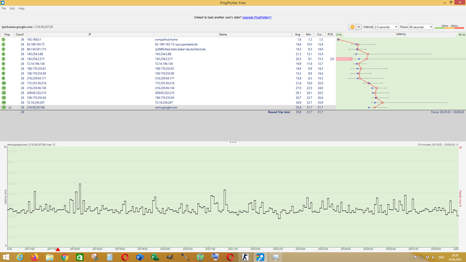Screen dimensions: 466x262
Task: Open Snipping Tool from taskbar
Action: (x=95, y=257)
